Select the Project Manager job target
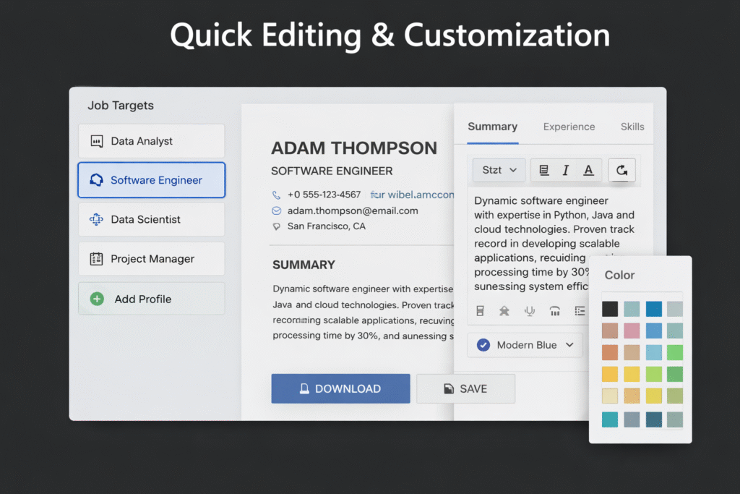Image resolution: width=740 pixels, height=494 pixels. (x=151, y=259)
